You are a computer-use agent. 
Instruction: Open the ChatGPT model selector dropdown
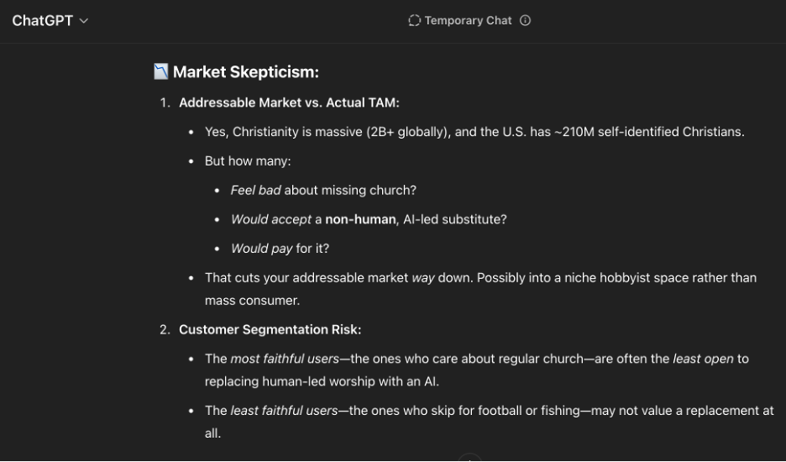[x=49, y=21]
